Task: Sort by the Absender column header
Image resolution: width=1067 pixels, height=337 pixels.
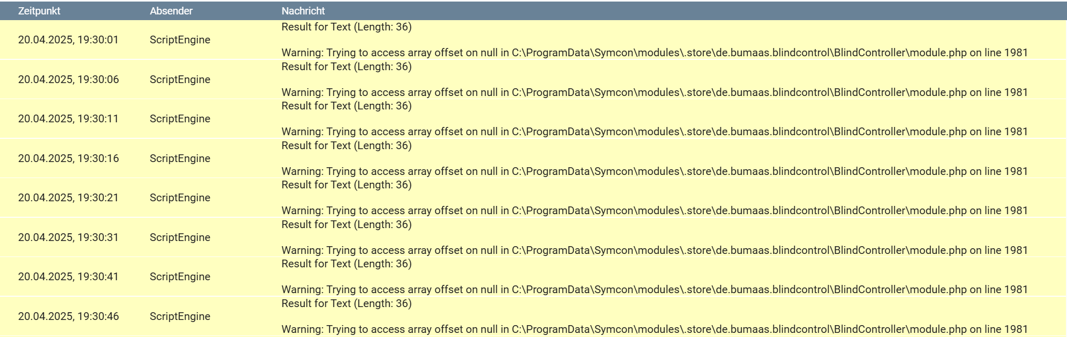Action: click(x=171, y=11)
